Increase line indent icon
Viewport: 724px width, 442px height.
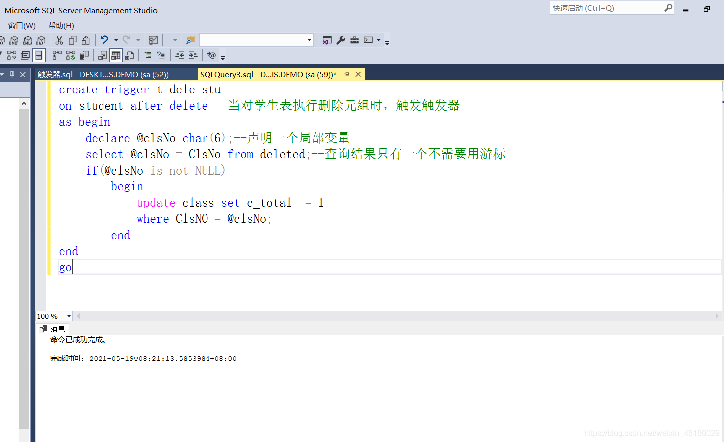(193, 55)
